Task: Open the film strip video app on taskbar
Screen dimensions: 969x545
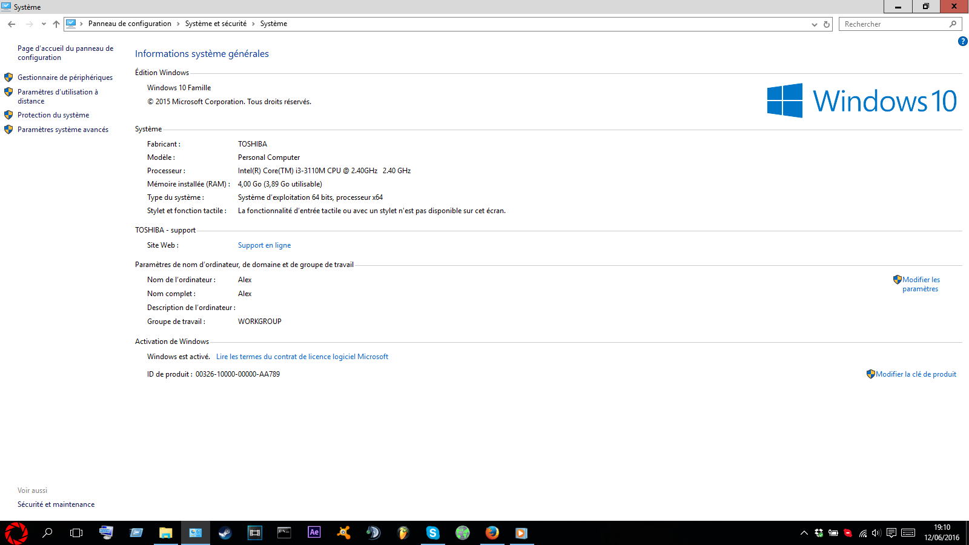Action: (x=254, y=533)
